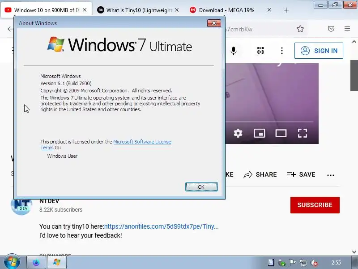
Task: Bookmark this page with the star icon
Action: coord(300,29)
